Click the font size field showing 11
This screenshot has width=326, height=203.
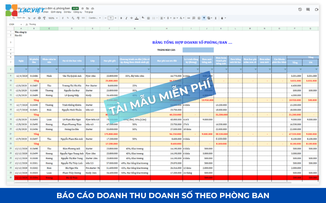click(110, 18)
